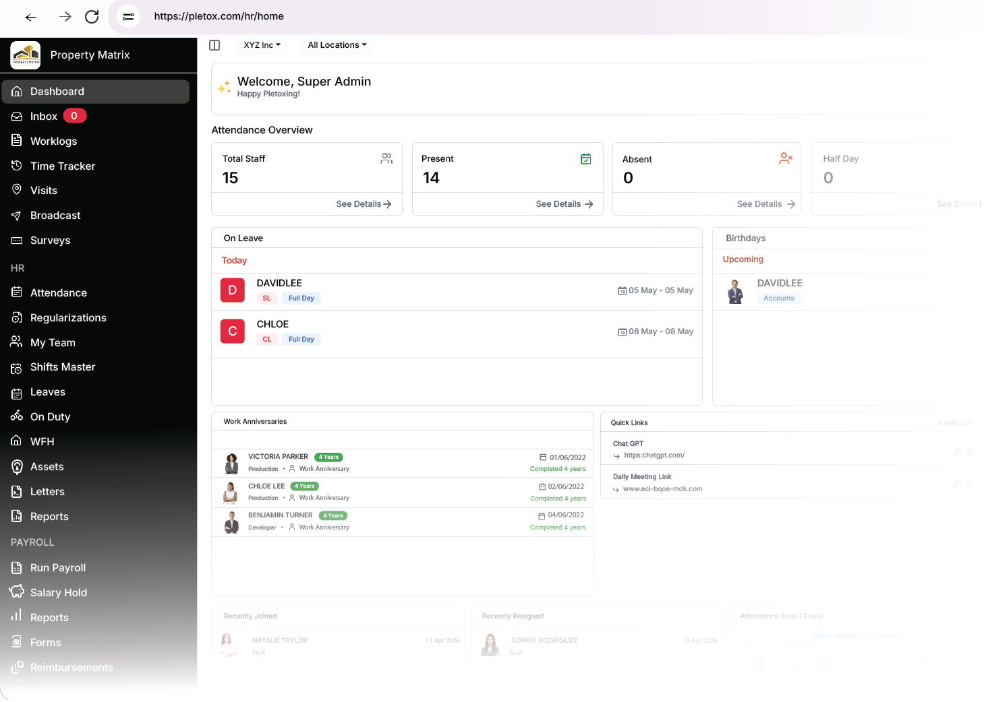984x702 pixels.
Task: Click BENJAMIN TURNER's 4 Years badge
Action: pos(333,516)
